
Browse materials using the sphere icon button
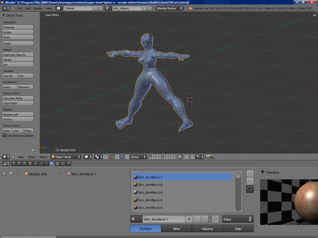coord(136,219)
